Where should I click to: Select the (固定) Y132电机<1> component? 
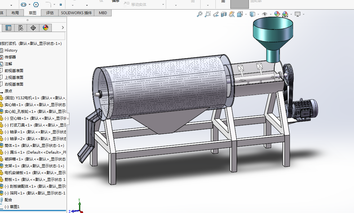click(x=35, y=98)
